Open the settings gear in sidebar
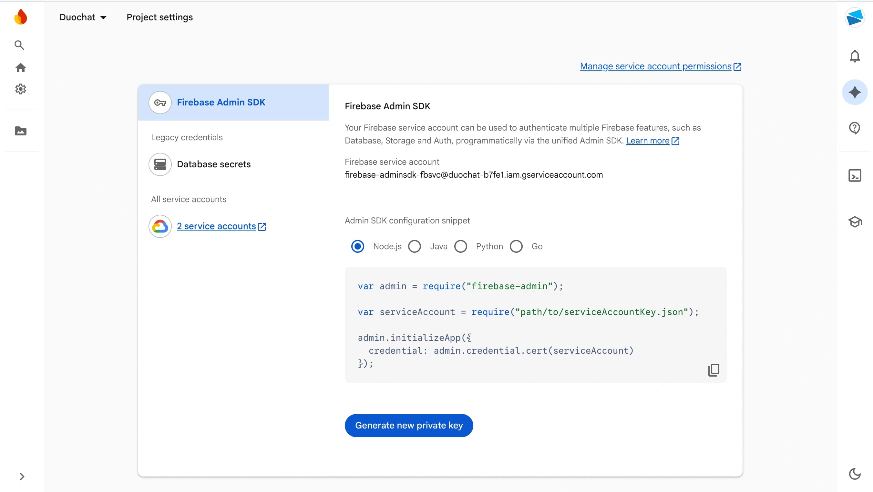 [x=21, y=89]
